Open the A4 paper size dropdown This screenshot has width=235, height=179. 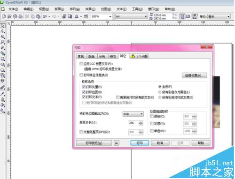[x=132, y=16]
